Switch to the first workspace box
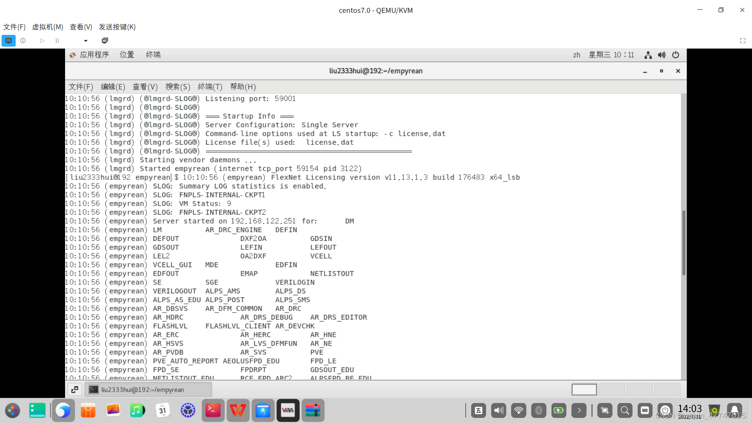Screen dimensions: 752x423 tap(584, 390)
